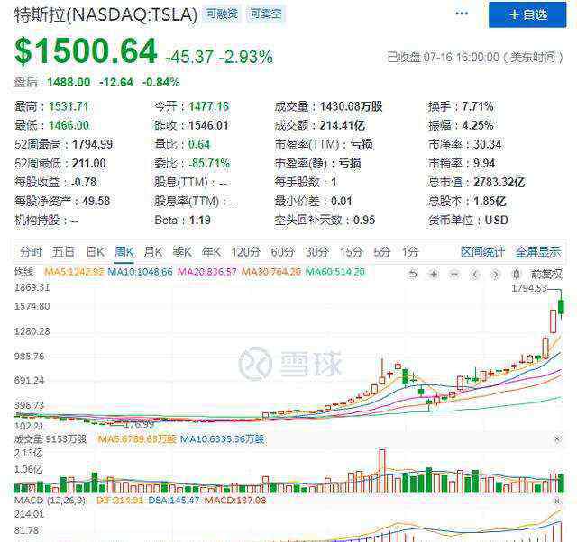Select the 5分 interval tab
The image size is (577, 542).
(x=381, y=252)
